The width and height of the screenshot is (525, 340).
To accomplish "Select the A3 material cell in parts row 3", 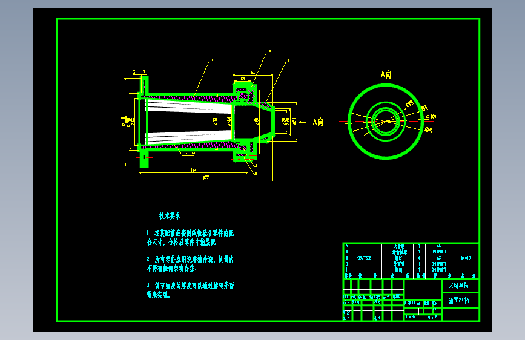I will (439, 258).
